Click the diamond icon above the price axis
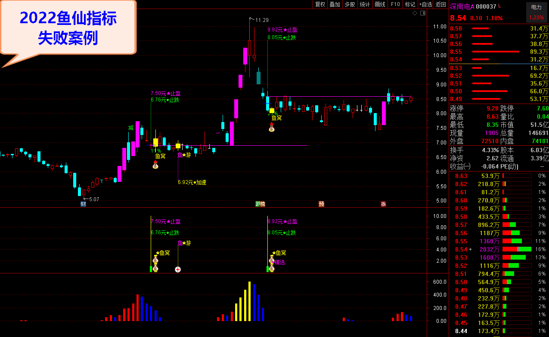549x337 pixels. pyautogui.click(x=415, y=13)
